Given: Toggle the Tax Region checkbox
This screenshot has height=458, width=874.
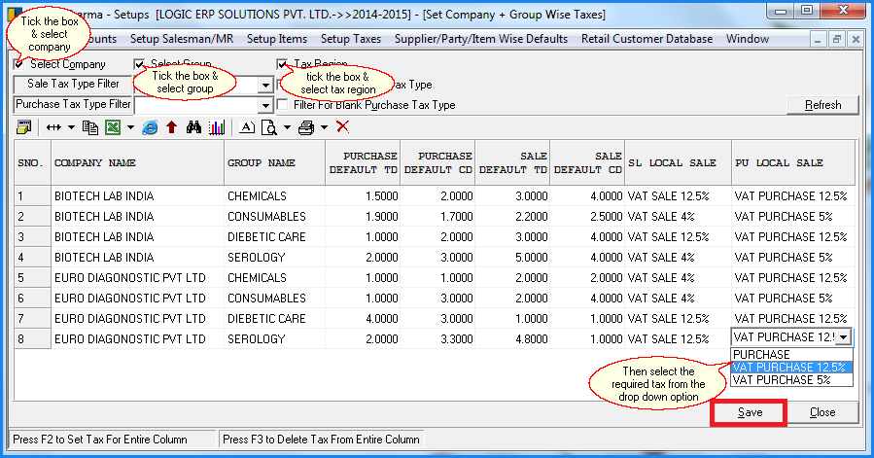Looking at the screenshot, I should pyautogui.click(x=282, y=64).
